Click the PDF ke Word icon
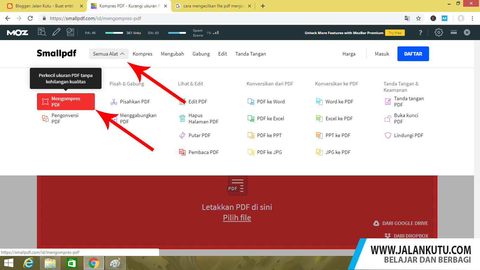Screen dimensions: 480x270 (x=251, y=102)
